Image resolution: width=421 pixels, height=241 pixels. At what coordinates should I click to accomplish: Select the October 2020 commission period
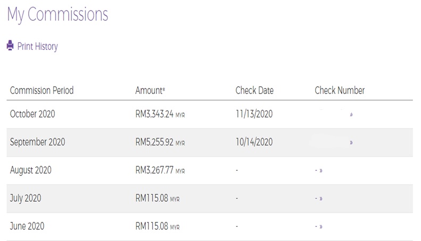32,114
